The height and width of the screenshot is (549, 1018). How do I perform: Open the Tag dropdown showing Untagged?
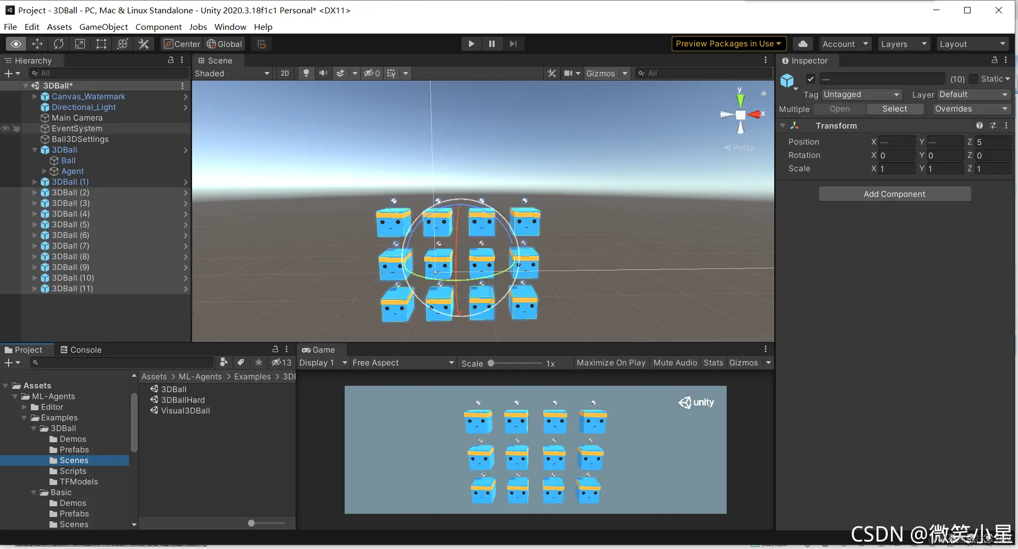pos(861,94)
